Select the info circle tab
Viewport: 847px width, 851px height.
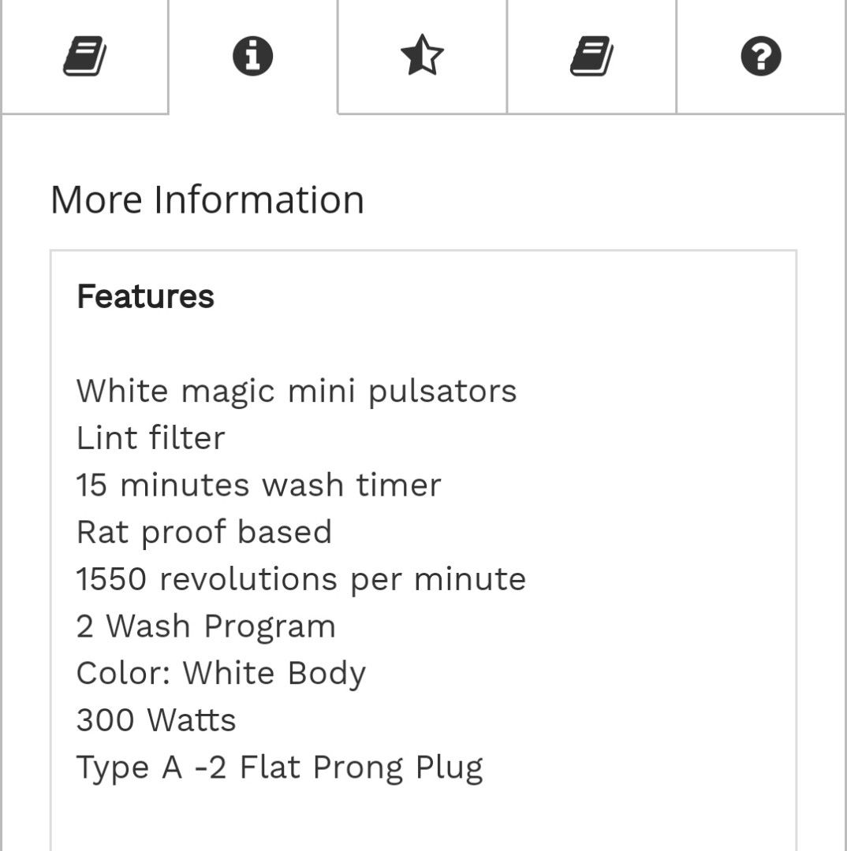pos(252,56)
